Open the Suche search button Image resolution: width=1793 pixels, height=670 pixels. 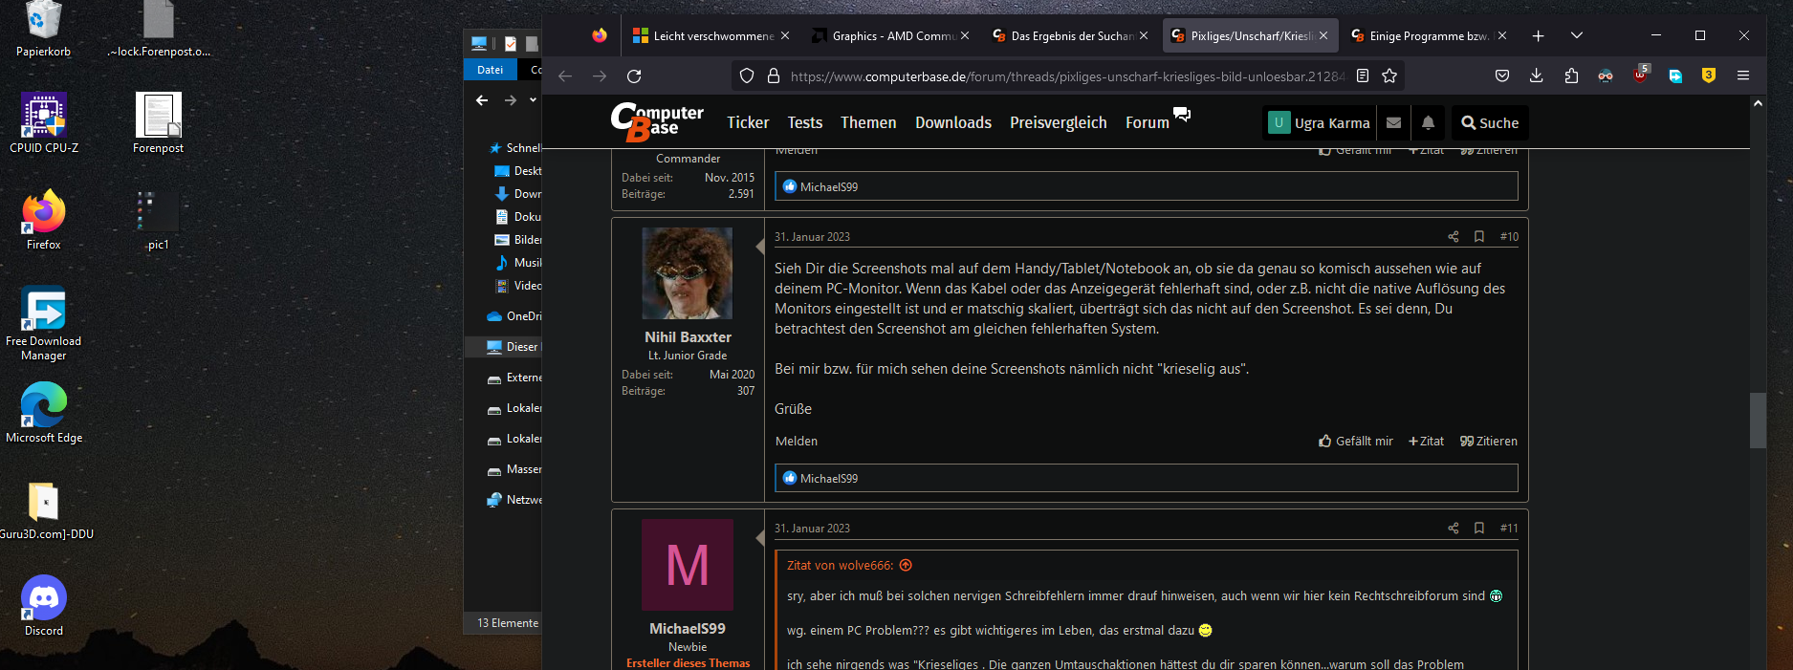[x=1490, y=122]
